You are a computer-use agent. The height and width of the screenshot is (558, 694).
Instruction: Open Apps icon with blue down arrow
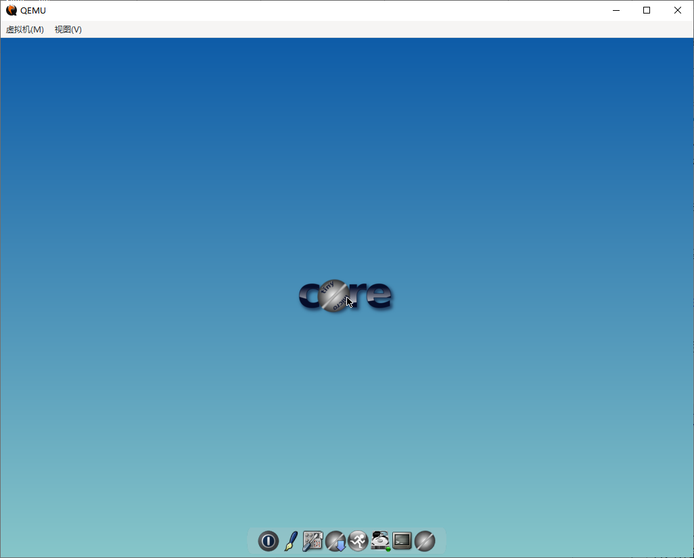click(x=336, y=541)
